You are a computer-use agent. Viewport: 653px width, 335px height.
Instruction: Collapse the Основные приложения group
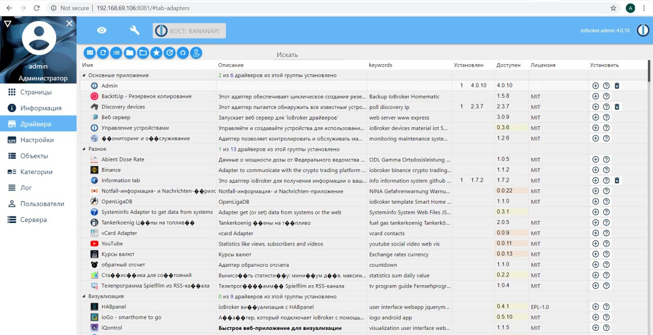84,75
